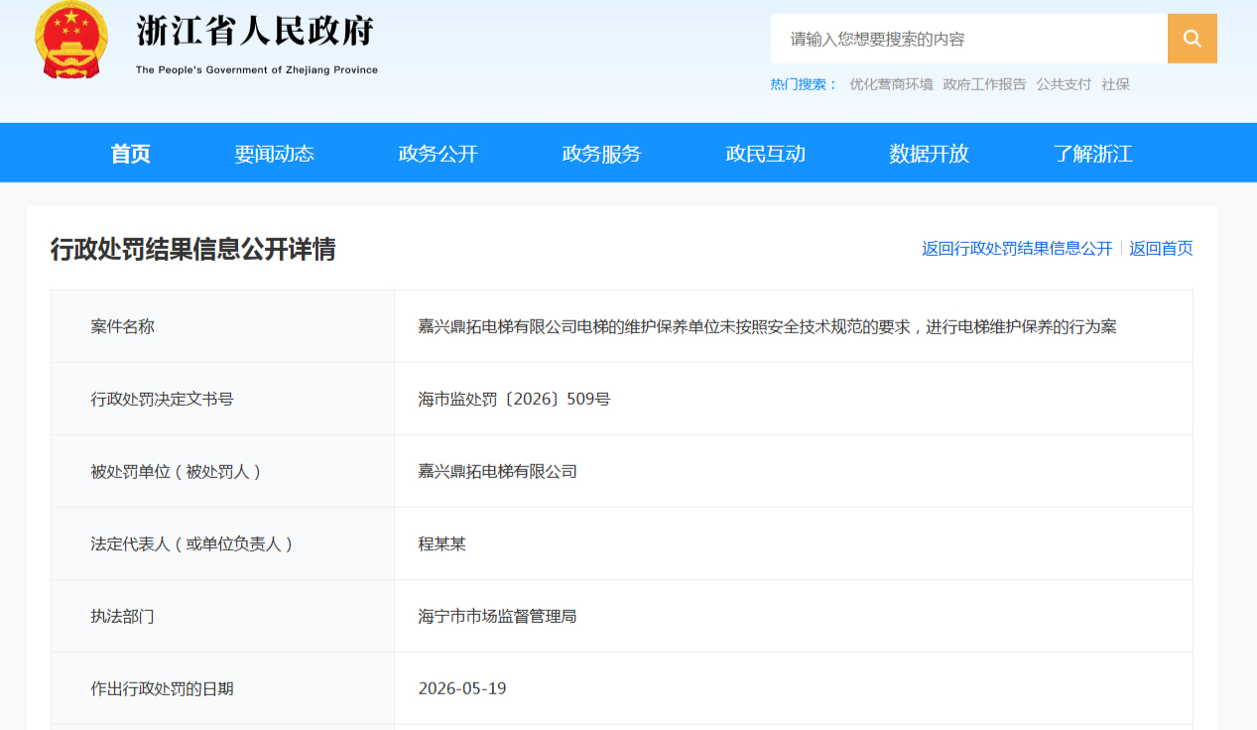1257x730 pixels.
Task: Click the national emblem logo
Action: 70,40
